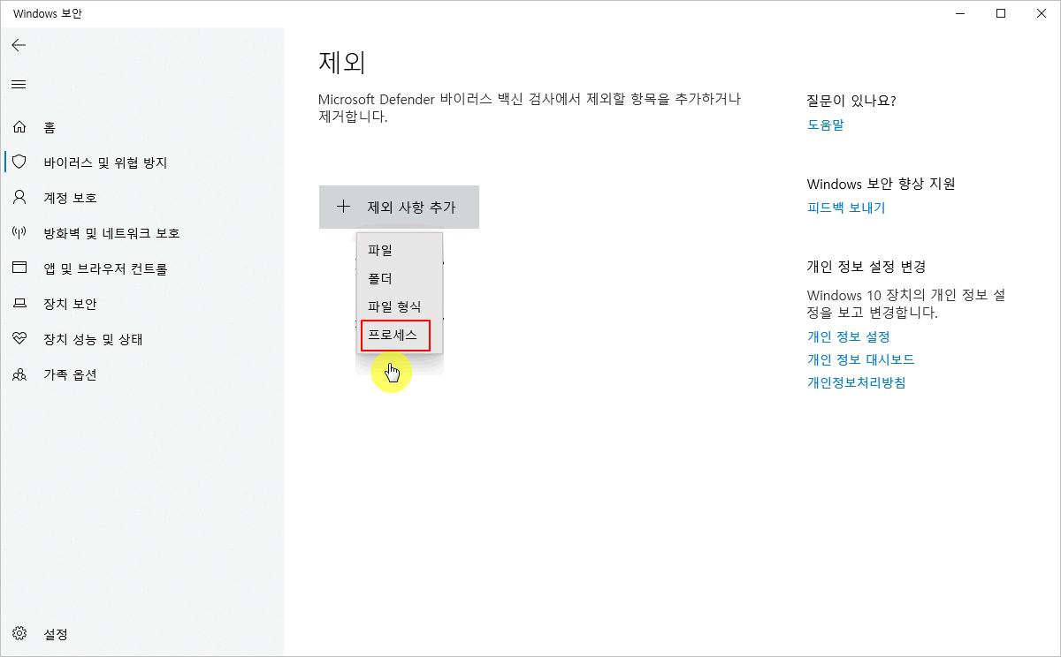This screenshot has height=657, width=1061.
Task: Open 설정 at the sidebar bottom
Action: pos(141,634)
